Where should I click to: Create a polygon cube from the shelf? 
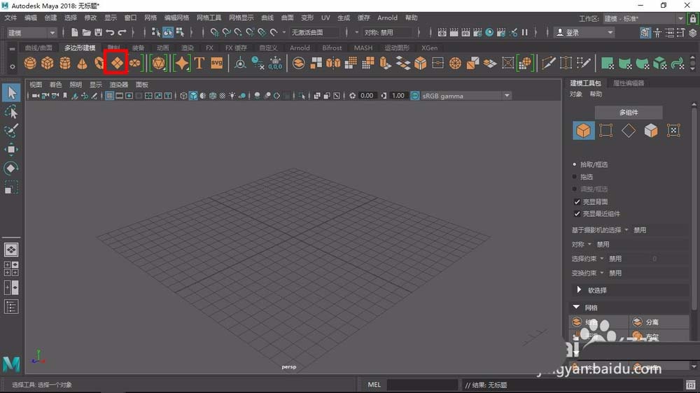point(48,64)
